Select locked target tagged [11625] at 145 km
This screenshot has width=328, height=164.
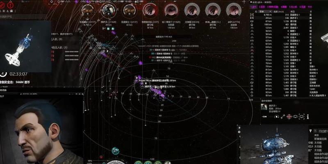[x=171, y=10]
